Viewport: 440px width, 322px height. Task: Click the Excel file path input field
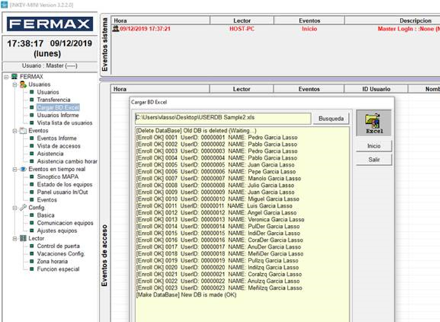(x=223, y=118)
